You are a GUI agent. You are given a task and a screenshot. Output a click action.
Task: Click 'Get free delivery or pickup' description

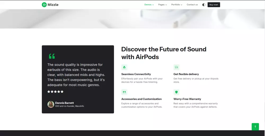click(x=196, y=80)
